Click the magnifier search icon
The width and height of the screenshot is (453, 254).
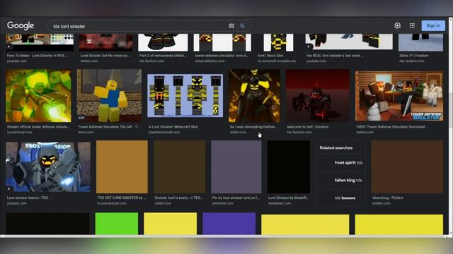coord(242,26)
